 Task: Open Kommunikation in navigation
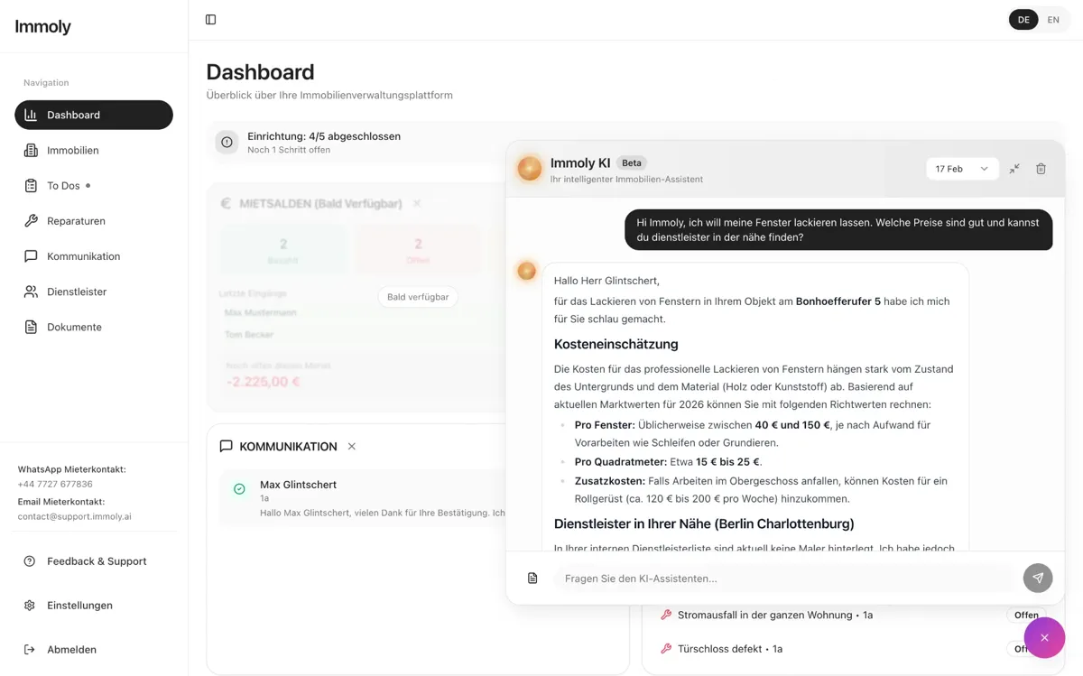coord(94,256)
